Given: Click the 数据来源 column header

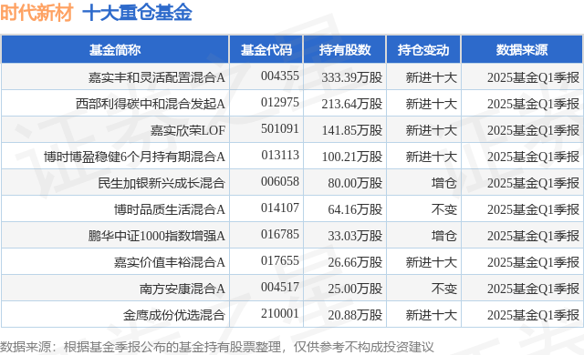Looking at the screenshot, I should [522, 50].
